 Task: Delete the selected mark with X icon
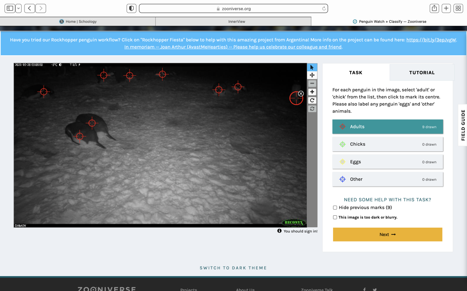pos(301,93)
